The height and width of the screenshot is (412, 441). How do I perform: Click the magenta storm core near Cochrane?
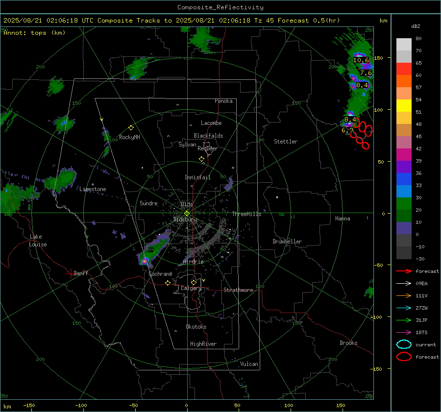(144, 261)
